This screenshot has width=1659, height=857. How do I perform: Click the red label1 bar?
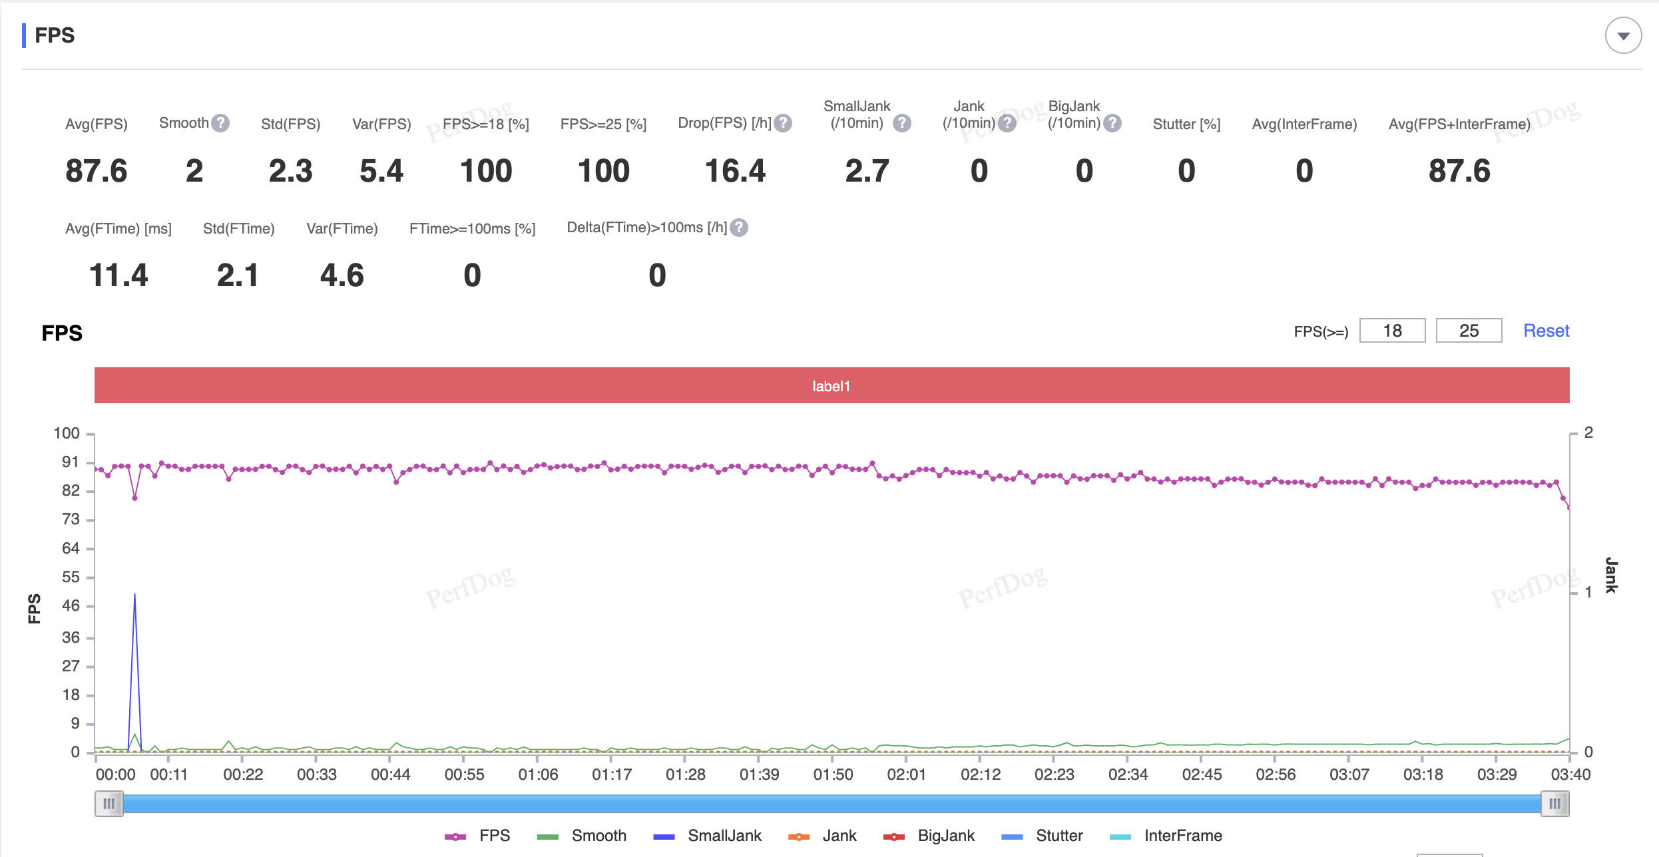pos(831,385)
